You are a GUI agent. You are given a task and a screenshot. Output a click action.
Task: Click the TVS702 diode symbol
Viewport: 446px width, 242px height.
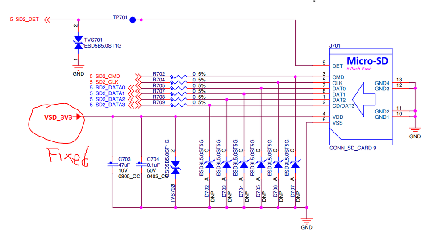(175, 168)
